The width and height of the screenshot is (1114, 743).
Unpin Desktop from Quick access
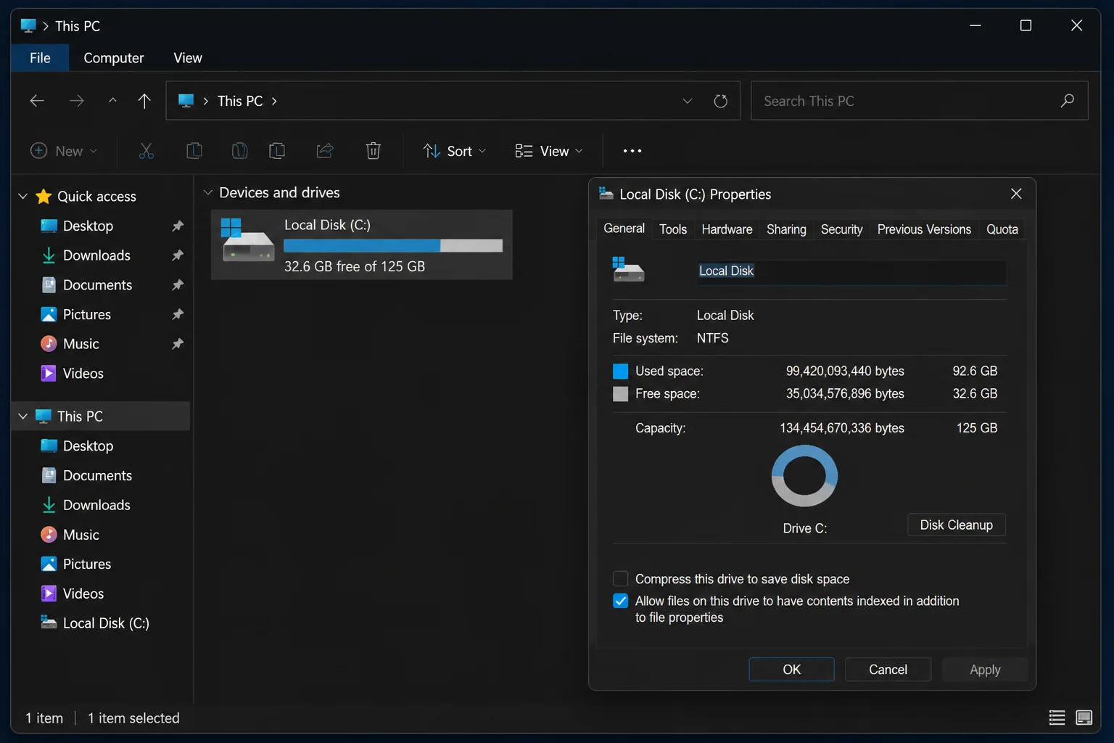[x=178, y=226]
